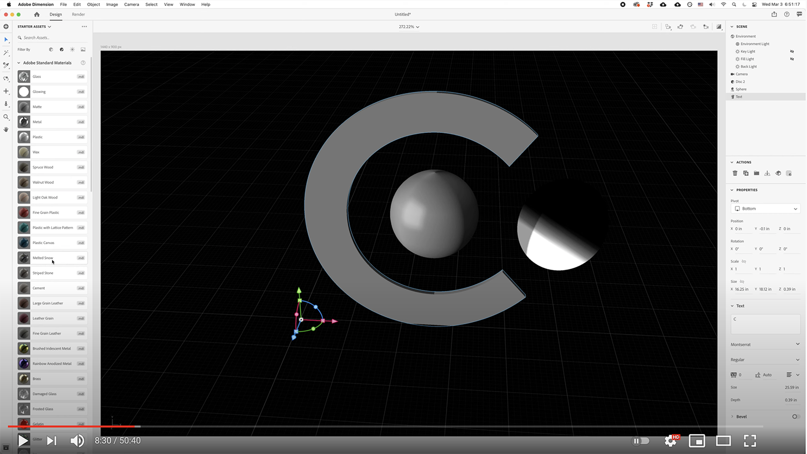Toggle the Bevel switch
The width and height of the screenshot is (807, 454).
(x=796, y=416)
